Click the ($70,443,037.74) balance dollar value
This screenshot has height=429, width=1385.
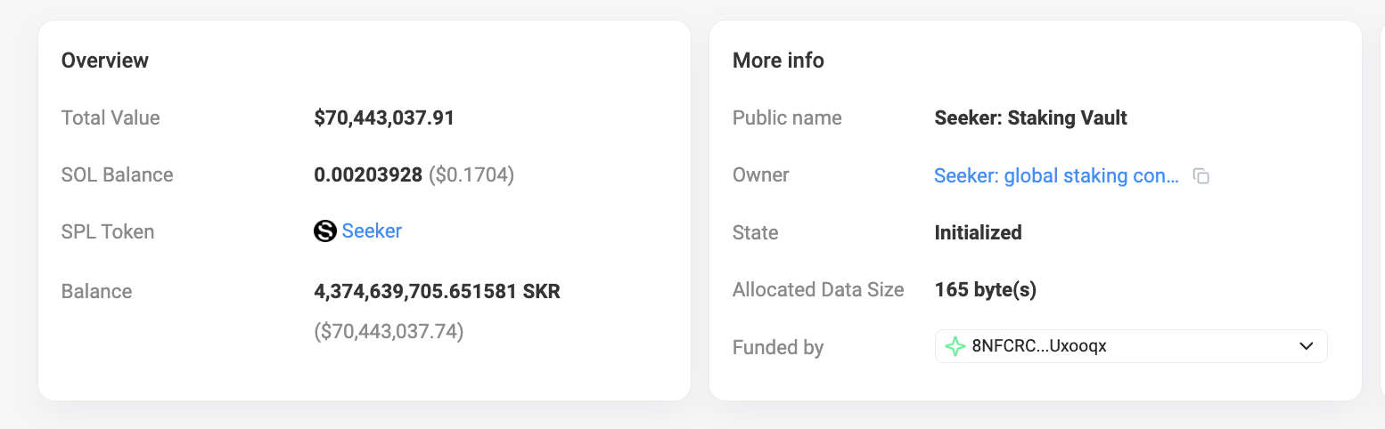[389, 332]
